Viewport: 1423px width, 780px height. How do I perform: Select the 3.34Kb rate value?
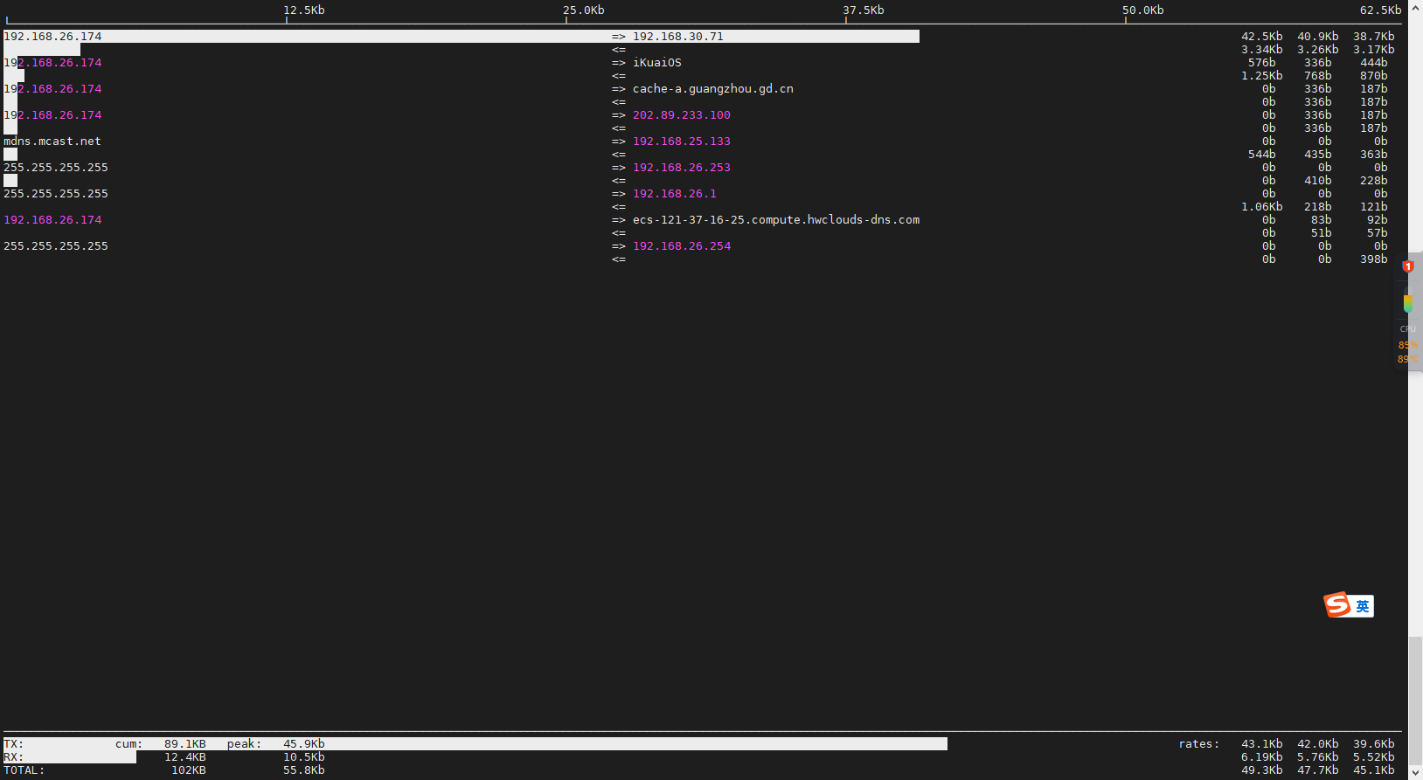pyautogui.click(x=1262, y=49)
